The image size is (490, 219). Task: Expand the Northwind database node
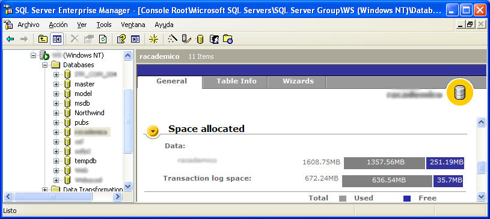click(x=56, y=113)
